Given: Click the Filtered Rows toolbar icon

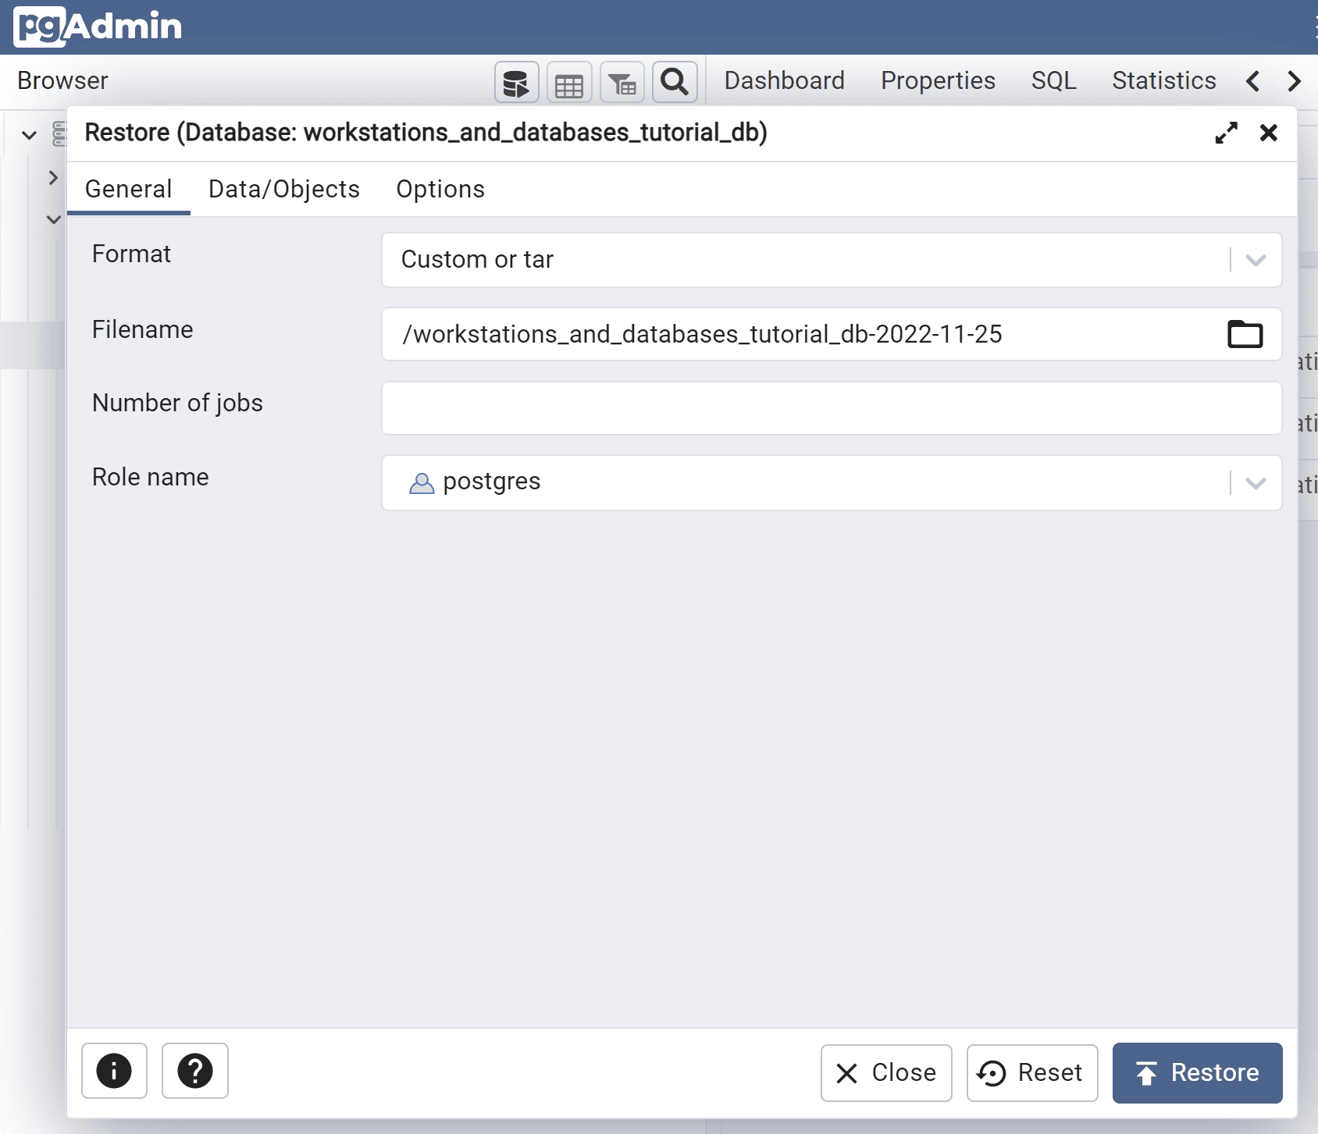Looking at the screenshot, I should (622, 83).
